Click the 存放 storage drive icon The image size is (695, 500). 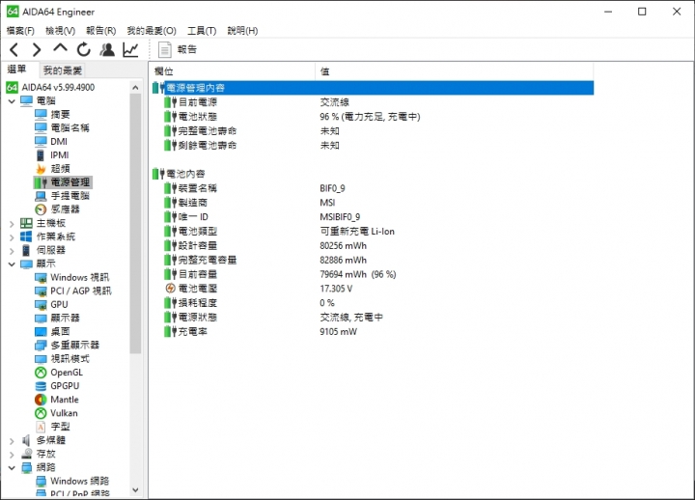[27, 454]
